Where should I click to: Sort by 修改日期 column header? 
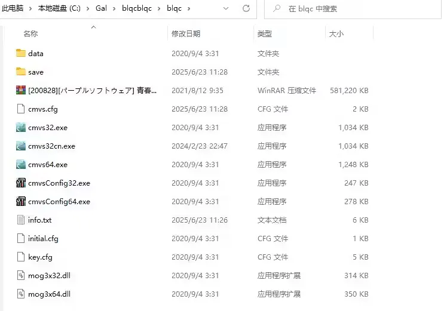pos(186,33)
